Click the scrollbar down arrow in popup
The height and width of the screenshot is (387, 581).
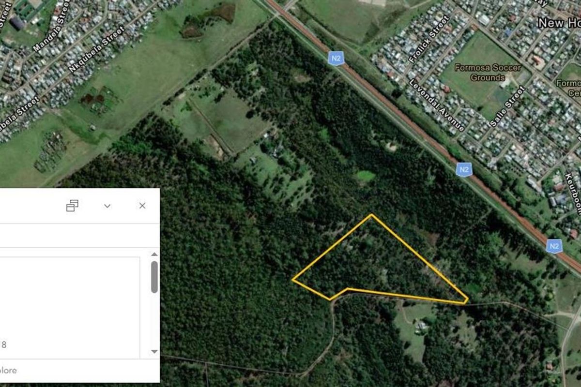(154, 351)
